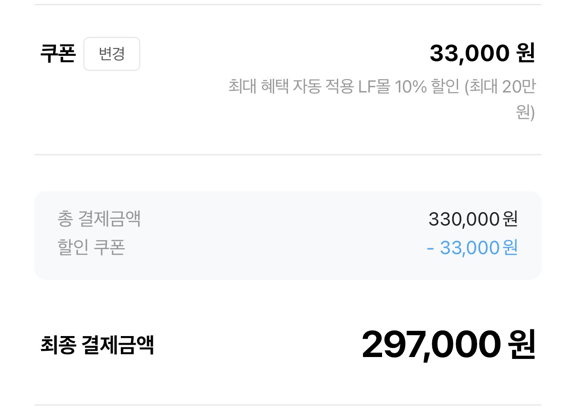This screenshot has width=576, height=419.
Task: Click the 원 unit after 297,000
Action: pos(522,344)
